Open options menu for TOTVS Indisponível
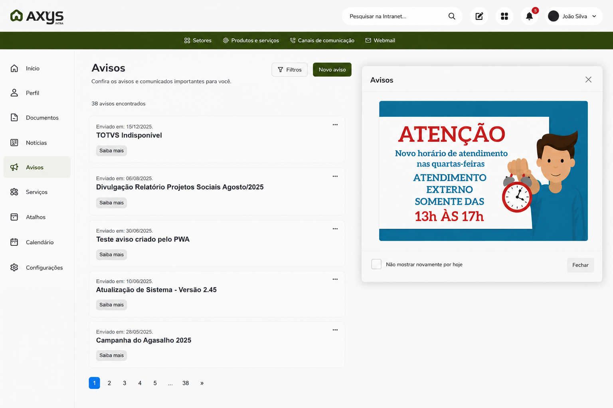 (335, 125)
